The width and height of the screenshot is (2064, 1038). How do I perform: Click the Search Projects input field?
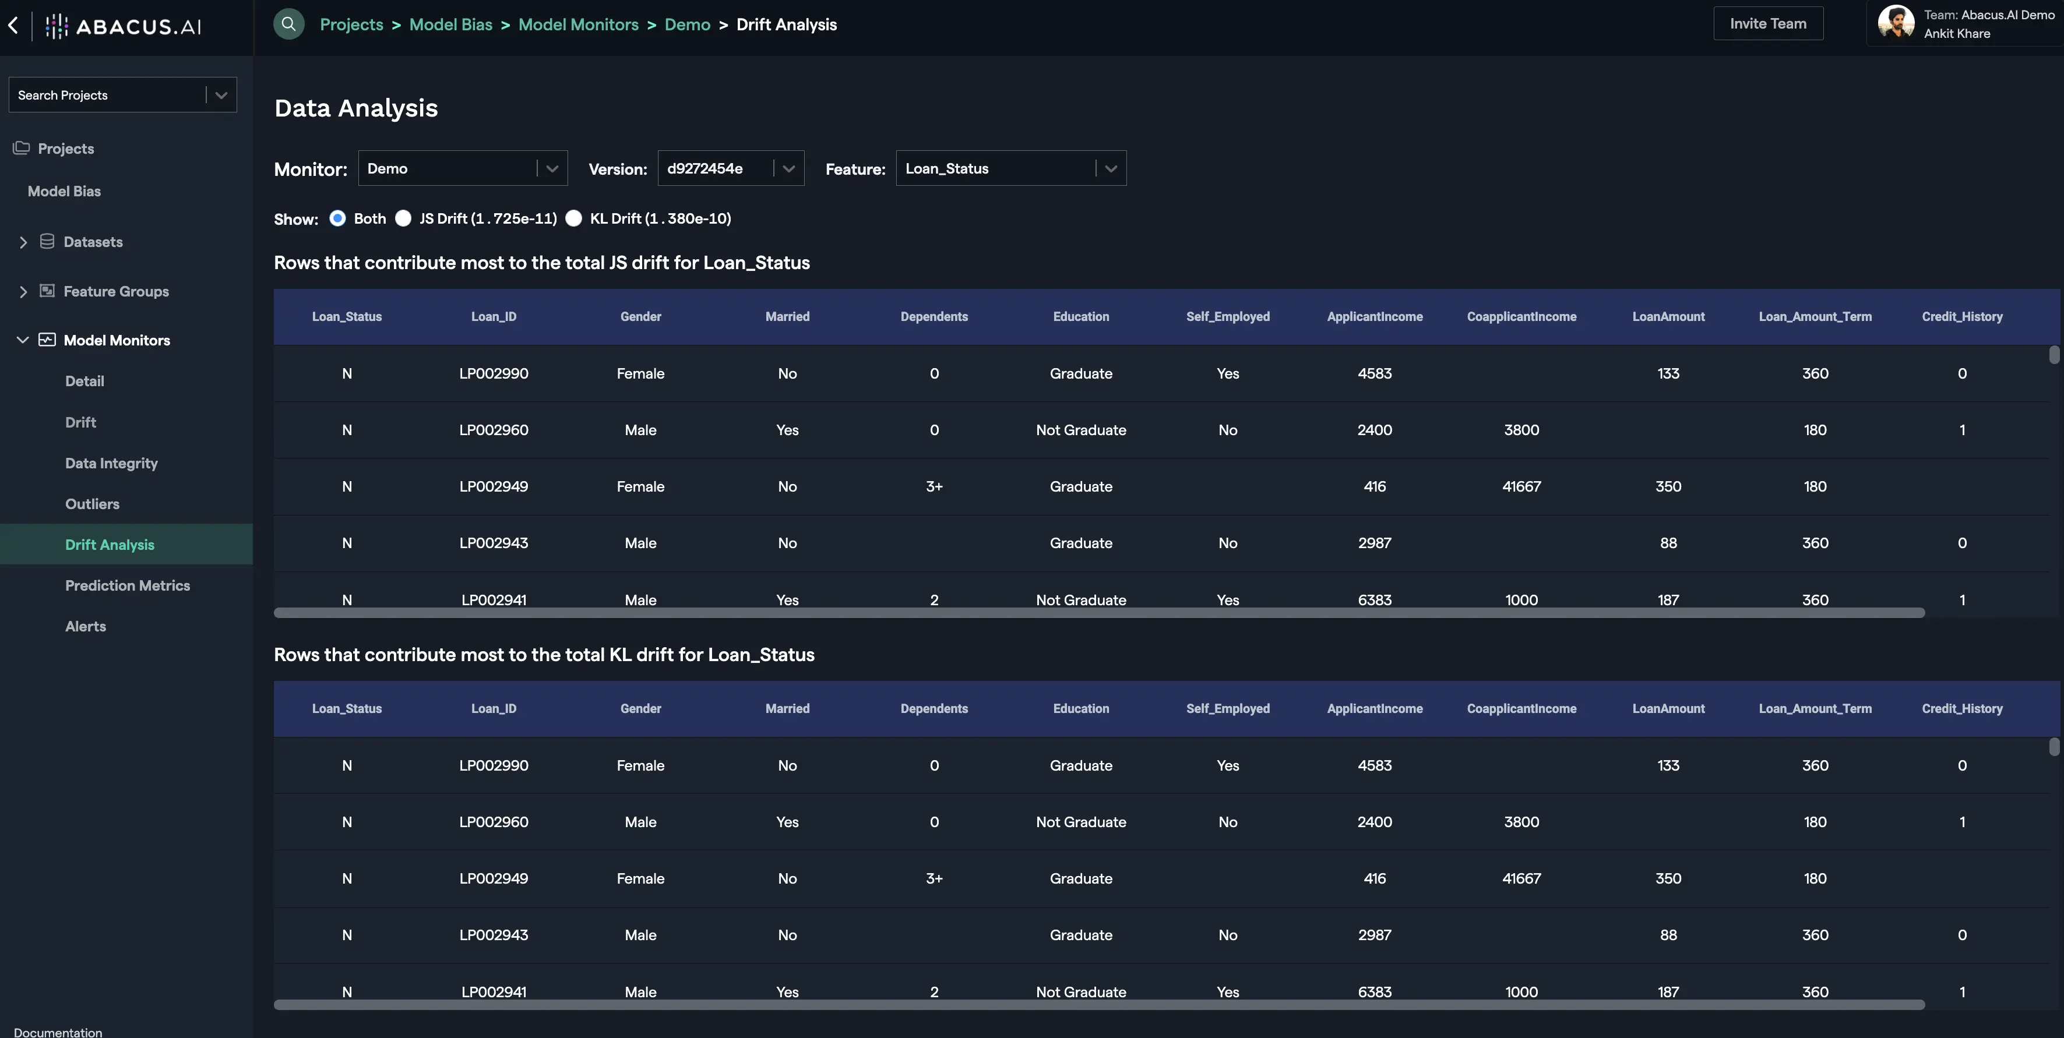(108, 94)
